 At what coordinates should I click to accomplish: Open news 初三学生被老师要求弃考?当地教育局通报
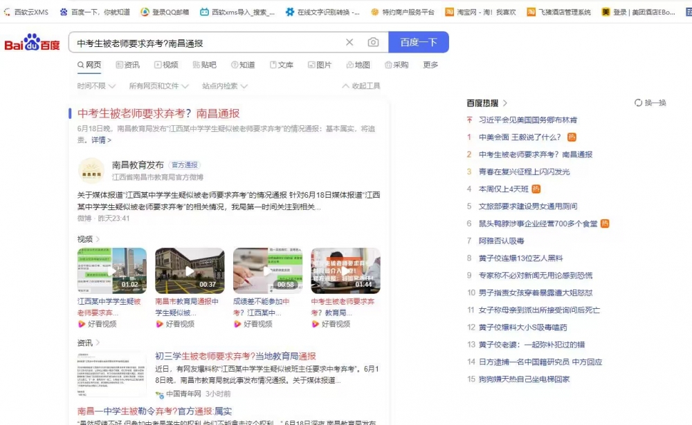click(235, 356)
